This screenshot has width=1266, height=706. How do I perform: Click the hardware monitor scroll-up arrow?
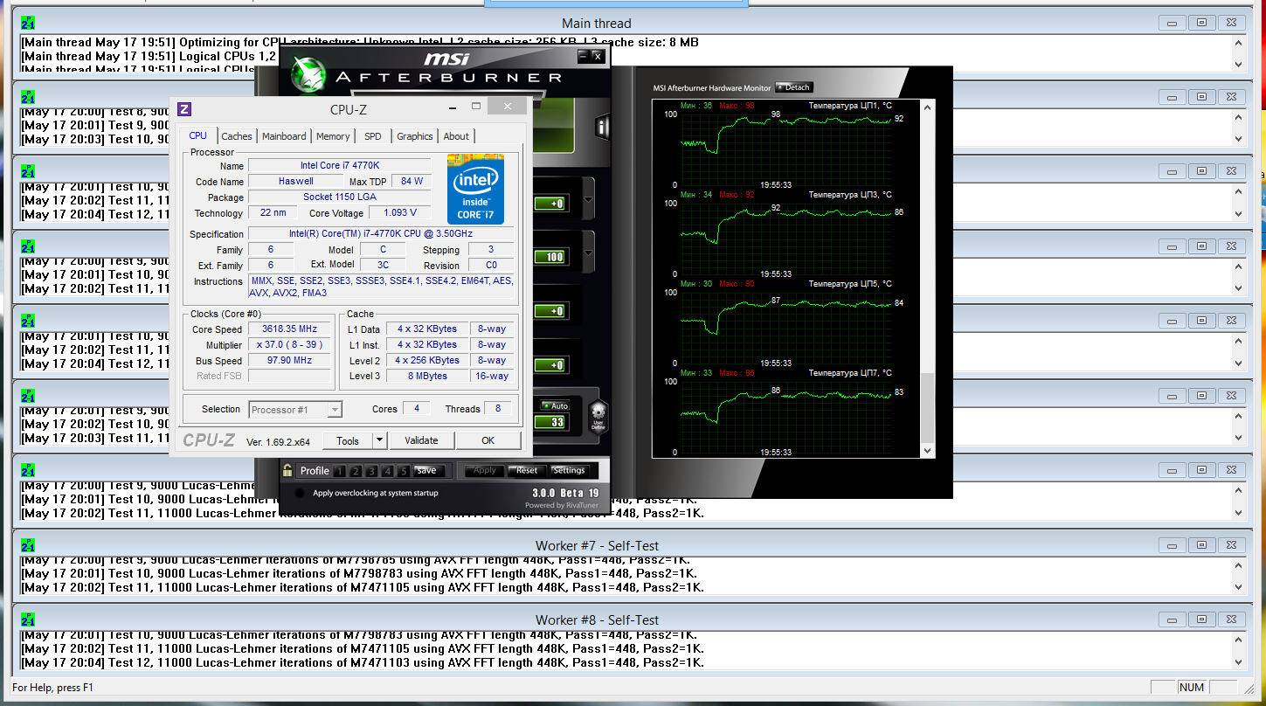[928, 106]
